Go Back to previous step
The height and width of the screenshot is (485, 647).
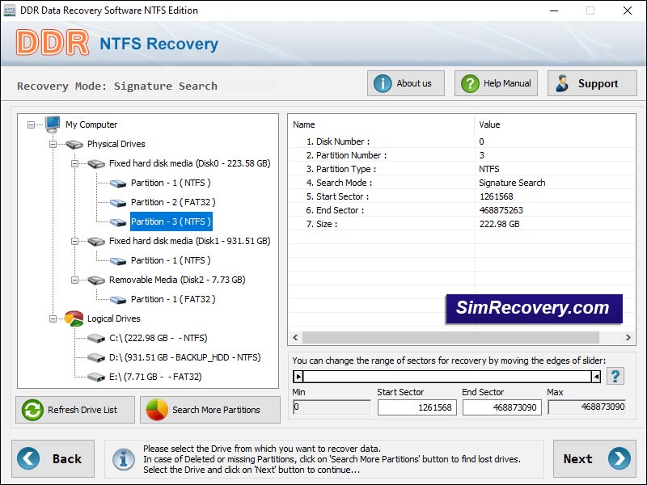tap(53, 458)
